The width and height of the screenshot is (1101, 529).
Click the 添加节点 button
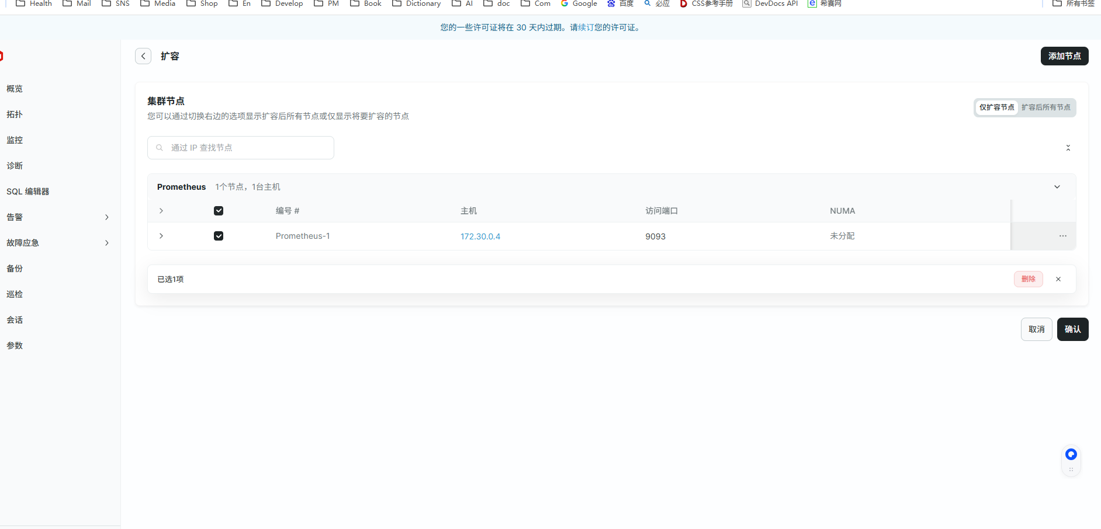[1064, 56]
